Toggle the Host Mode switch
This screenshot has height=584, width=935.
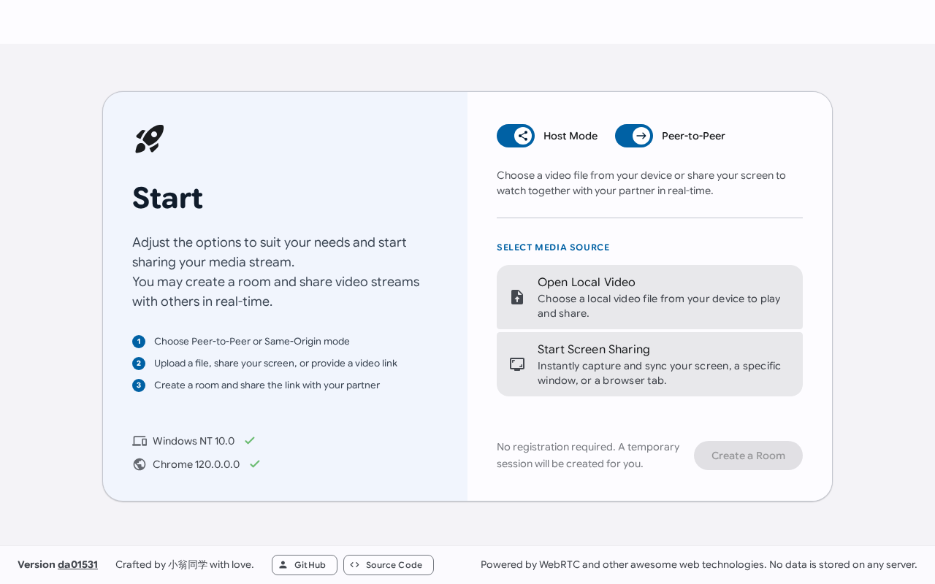coord(516,136)
